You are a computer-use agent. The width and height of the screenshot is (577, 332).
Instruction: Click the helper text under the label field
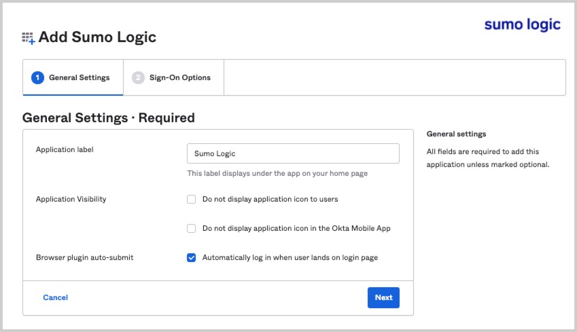point(277,174)
